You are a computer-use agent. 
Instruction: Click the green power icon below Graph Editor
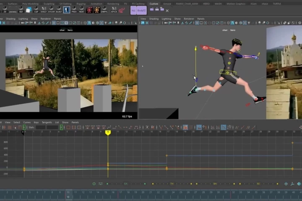[94, 184]
